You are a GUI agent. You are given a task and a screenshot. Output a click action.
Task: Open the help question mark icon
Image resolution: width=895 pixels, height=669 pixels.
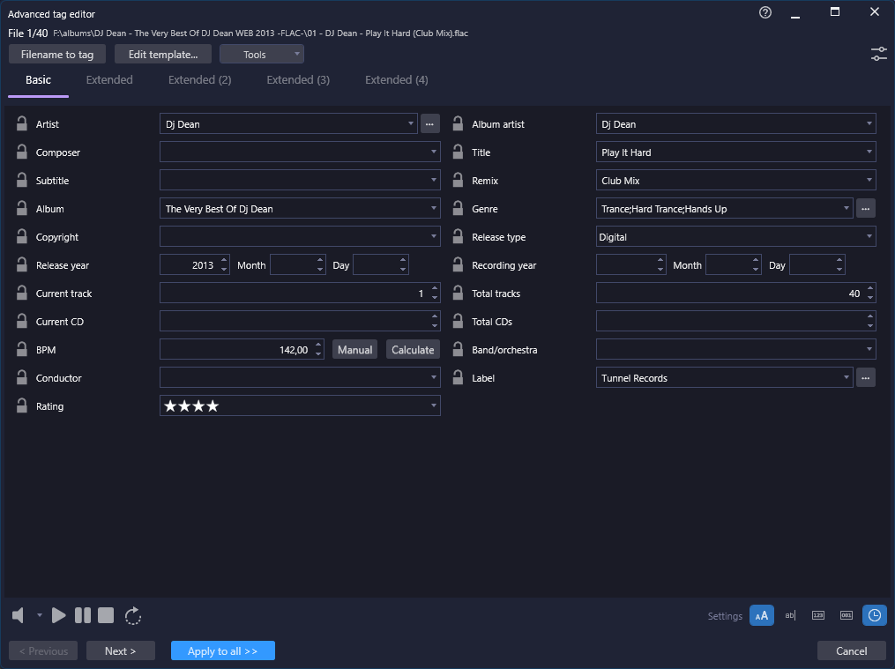click(x=765, y=12)
